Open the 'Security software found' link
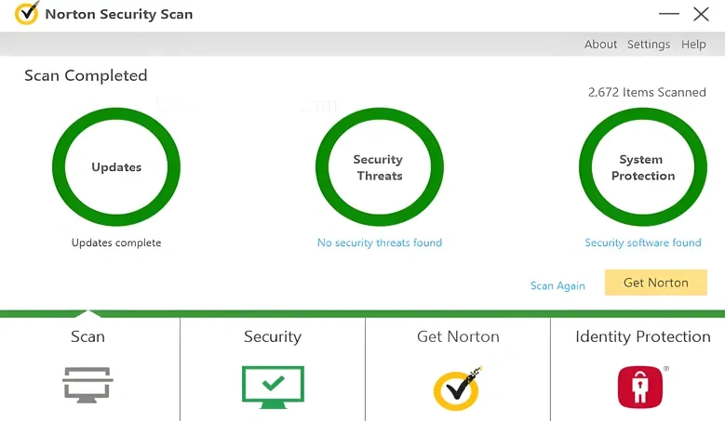725x421 pixels. 643,243
